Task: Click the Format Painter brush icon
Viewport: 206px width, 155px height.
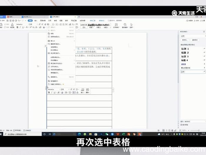Action: [x=12, y=25]
